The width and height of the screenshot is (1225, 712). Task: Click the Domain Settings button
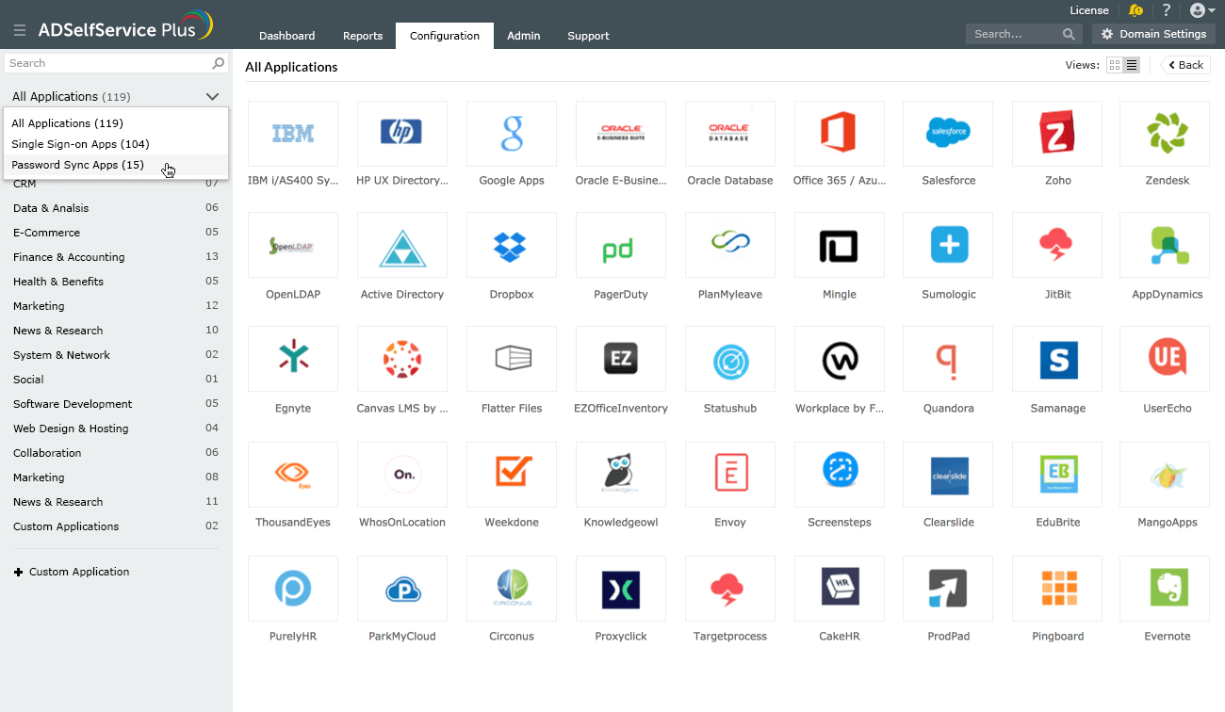coord(1153,34)
